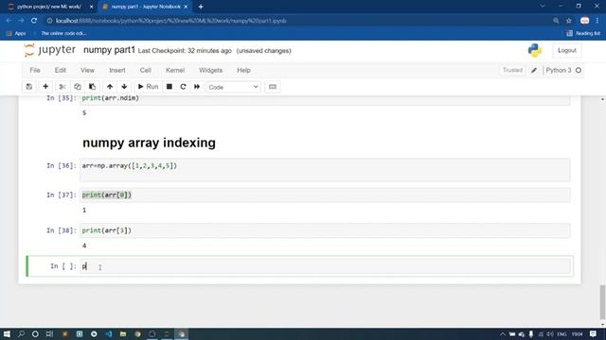
Task: Open Visual Studio Code from taskbar
Action: [x=109, y=333]
